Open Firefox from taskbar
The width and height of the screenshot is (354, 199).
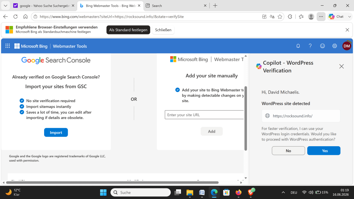pos(238,192)
